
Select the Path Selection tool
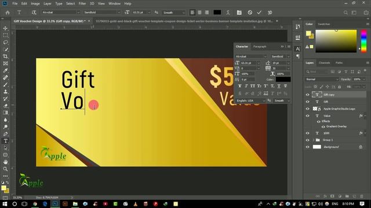click(x=5, y=148)
